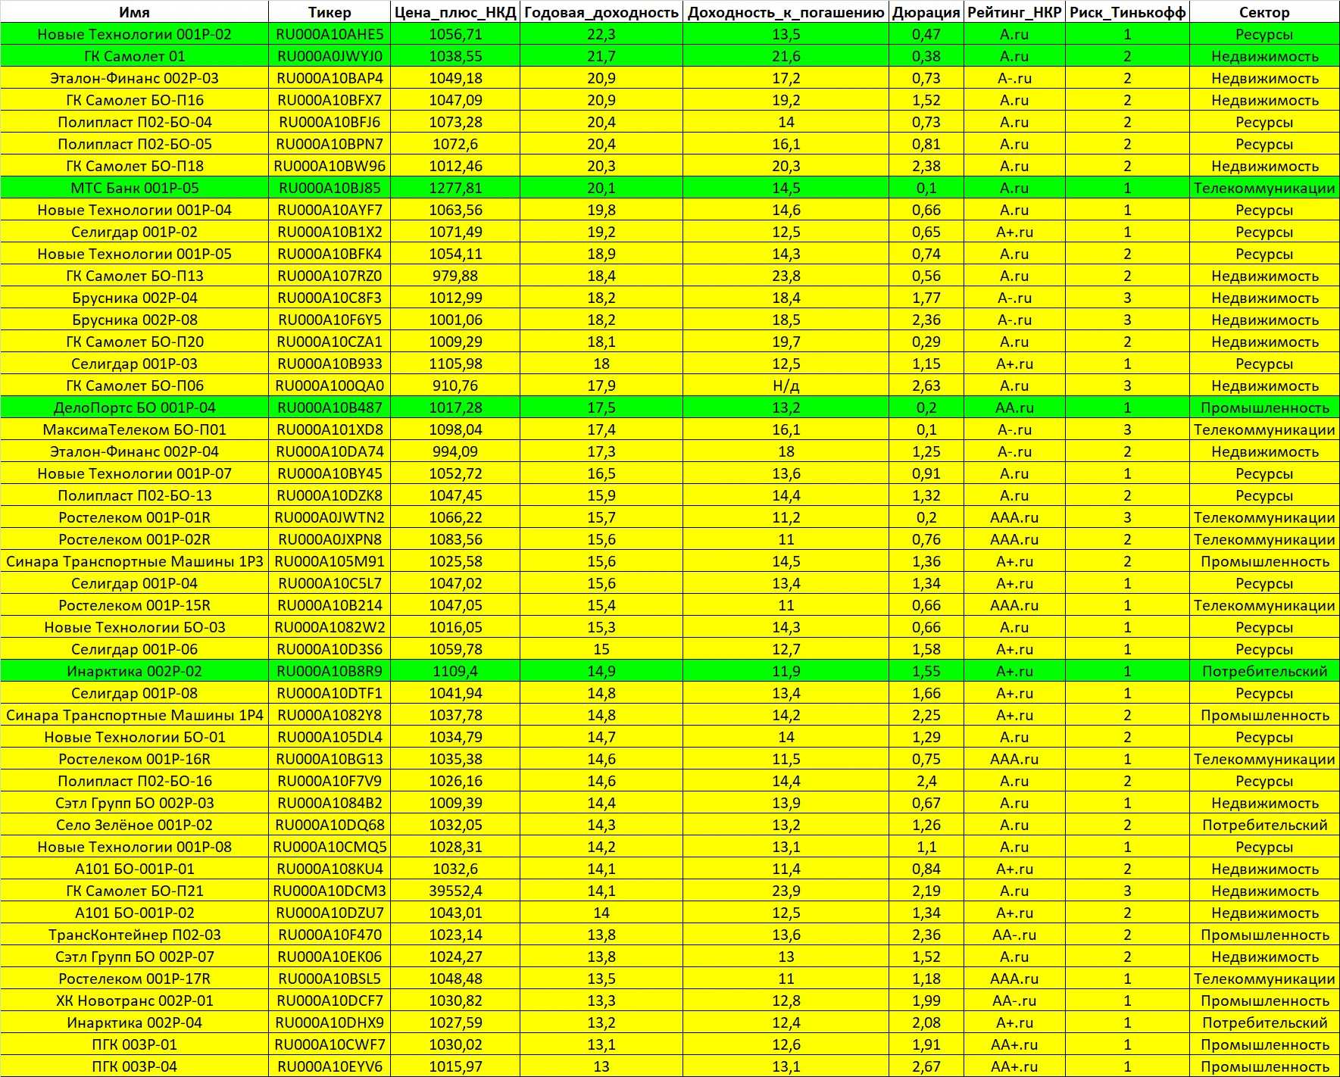
Task: Click price cell '39552,4'
Action: click(x=455, y=891)
